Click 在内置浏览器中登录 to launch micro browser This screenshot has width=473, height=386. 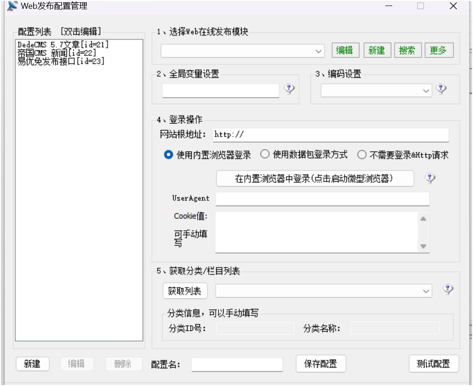point(315,178)
